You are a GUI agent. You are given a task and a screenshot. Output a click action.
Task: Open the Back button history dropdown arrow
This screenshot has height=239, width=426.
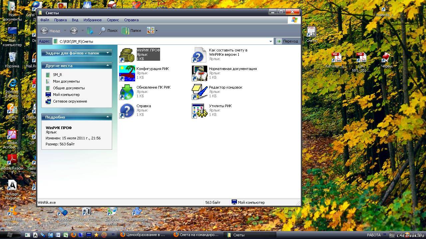(x=65, y=31)
